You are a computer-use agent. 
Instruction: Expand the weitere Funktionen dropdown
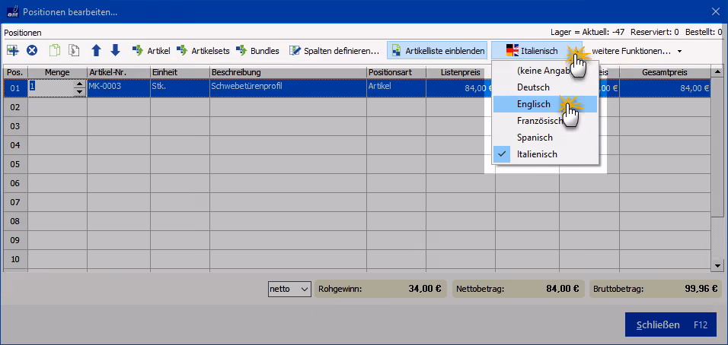[637, 51]
